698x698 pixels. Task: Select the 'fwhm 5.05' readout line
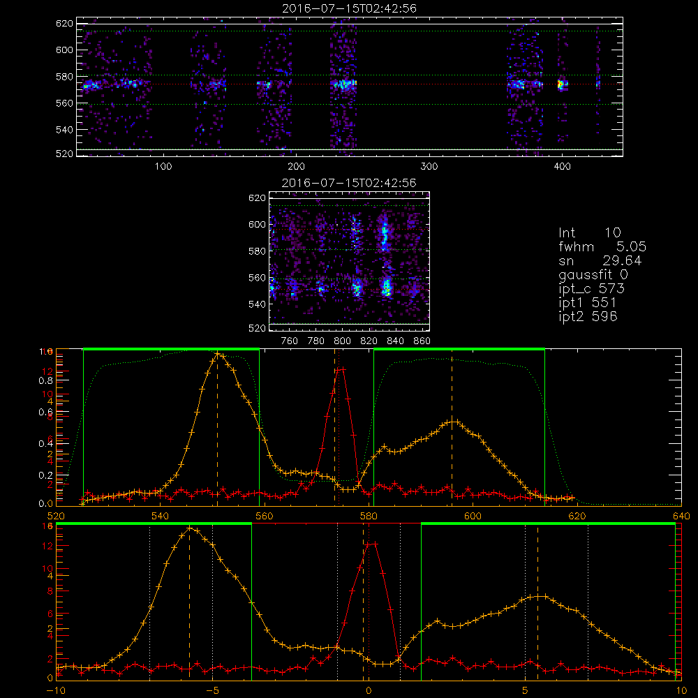coord(602,246)
